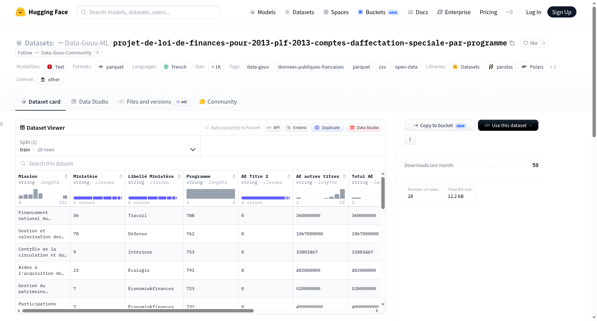Select the csv tag
This screenshot has height=321, width=597.
tap(382, 67)
